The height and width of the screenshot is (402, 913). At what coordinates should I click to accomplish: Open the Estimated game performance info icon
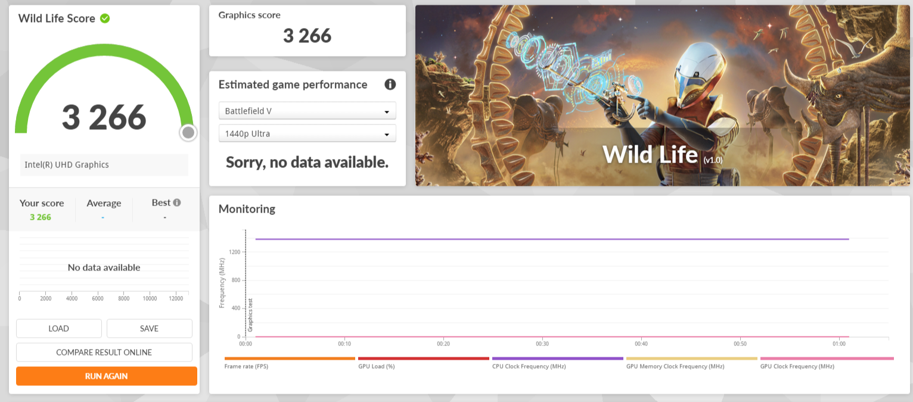390,85
